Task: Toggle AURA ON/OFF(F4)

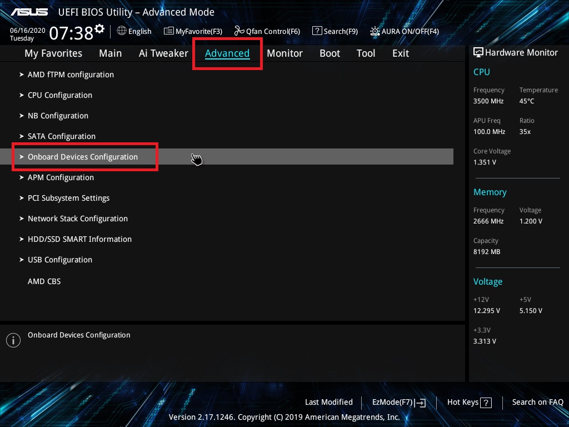Action: (x=410, y=32)
